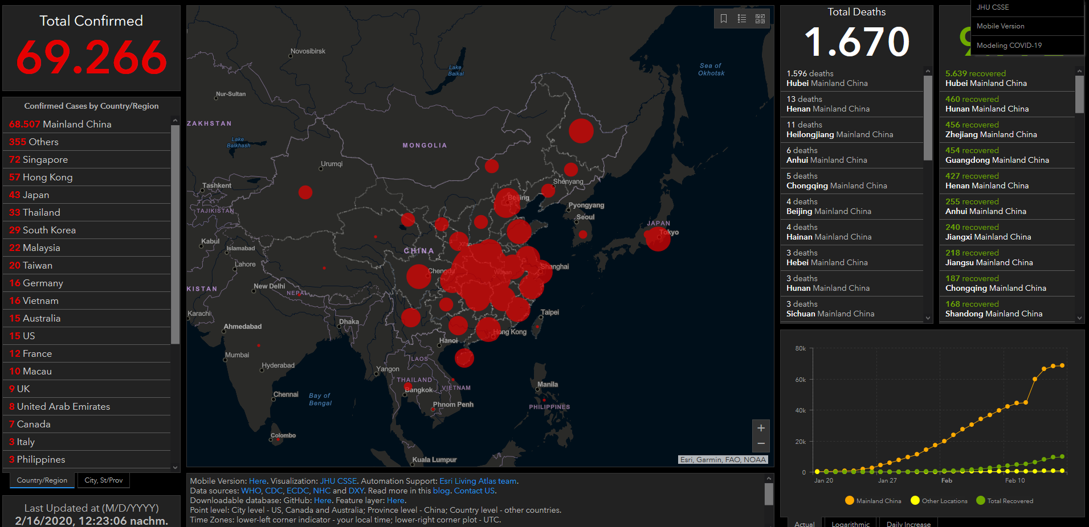Show the map legend list icon
The height and width of the screenshot is (527, 1089).
[x=741, y=19]
